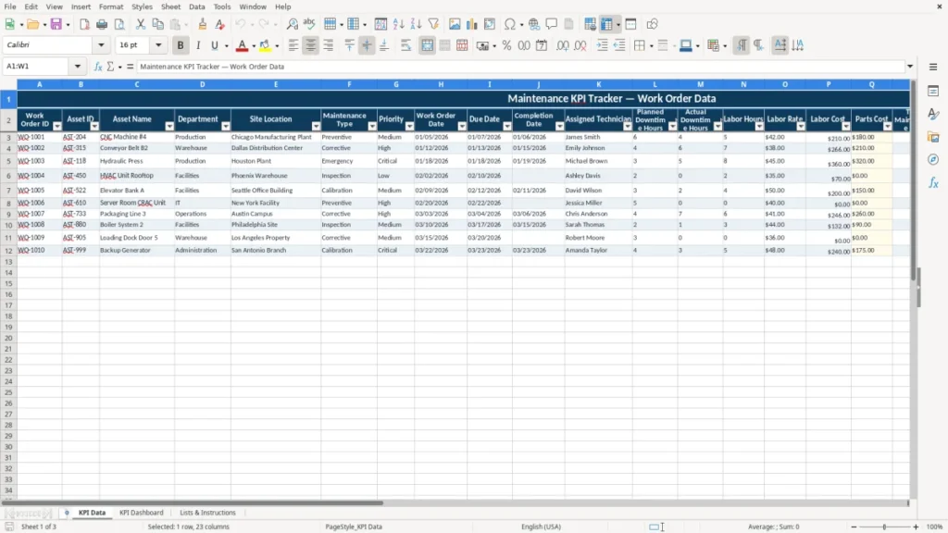
Task: Expand the formula bar
Action: click(x=910, y=67)
